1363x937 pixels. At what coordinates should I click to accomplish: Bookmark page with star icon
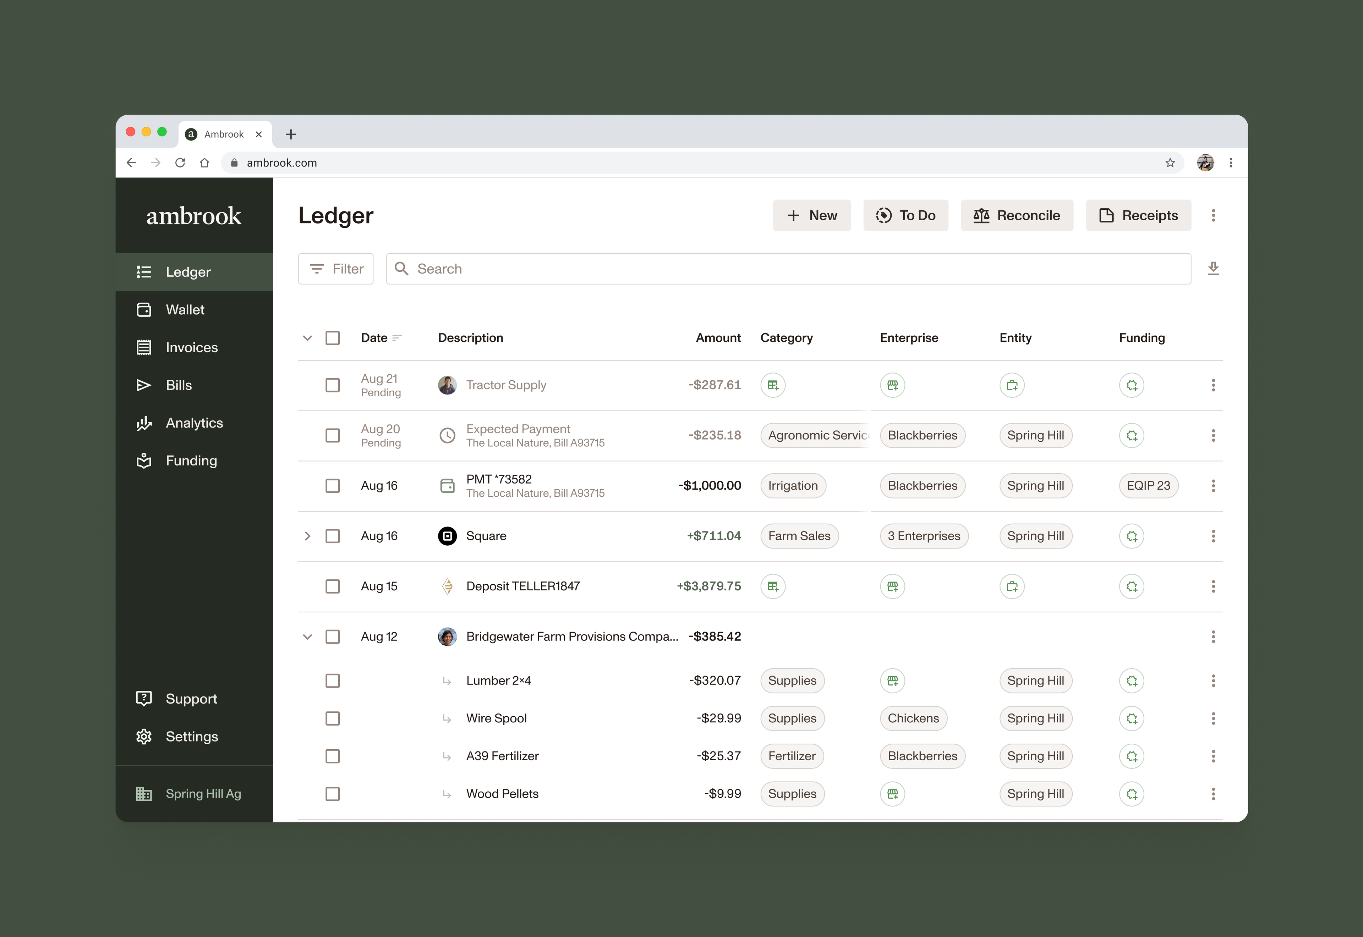1170,162
